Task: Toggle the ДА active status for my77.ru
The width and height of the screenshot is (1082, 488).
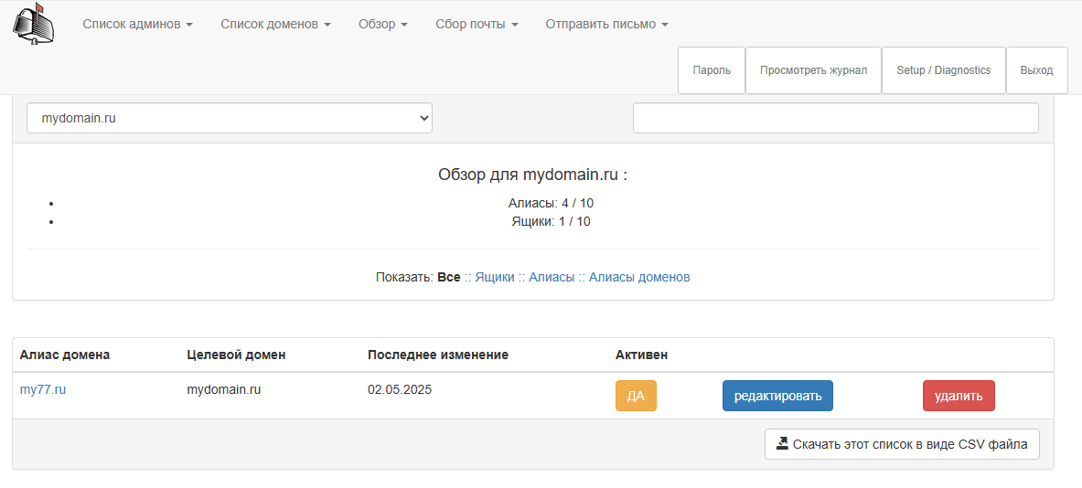Action: [636, 396]
